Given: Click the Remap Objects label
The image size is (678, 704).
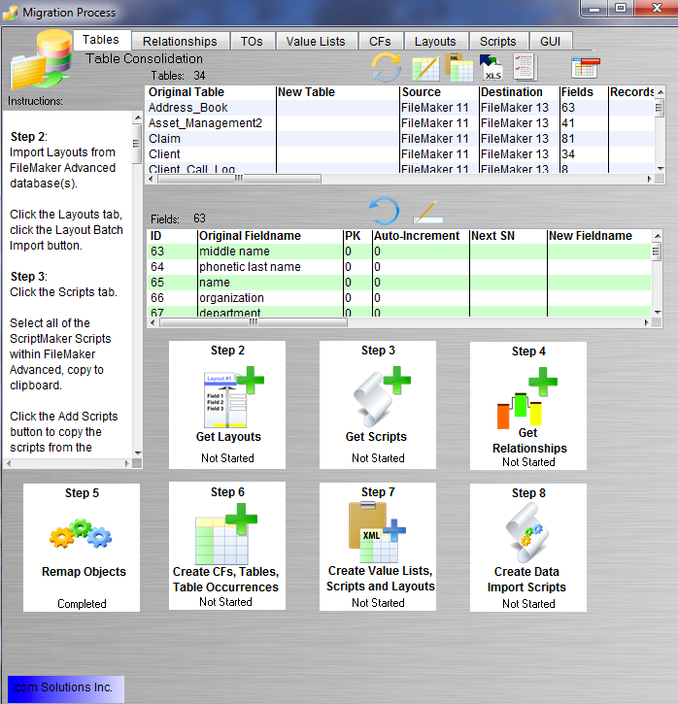Looking at the screenshot, I should coord(84,572).
